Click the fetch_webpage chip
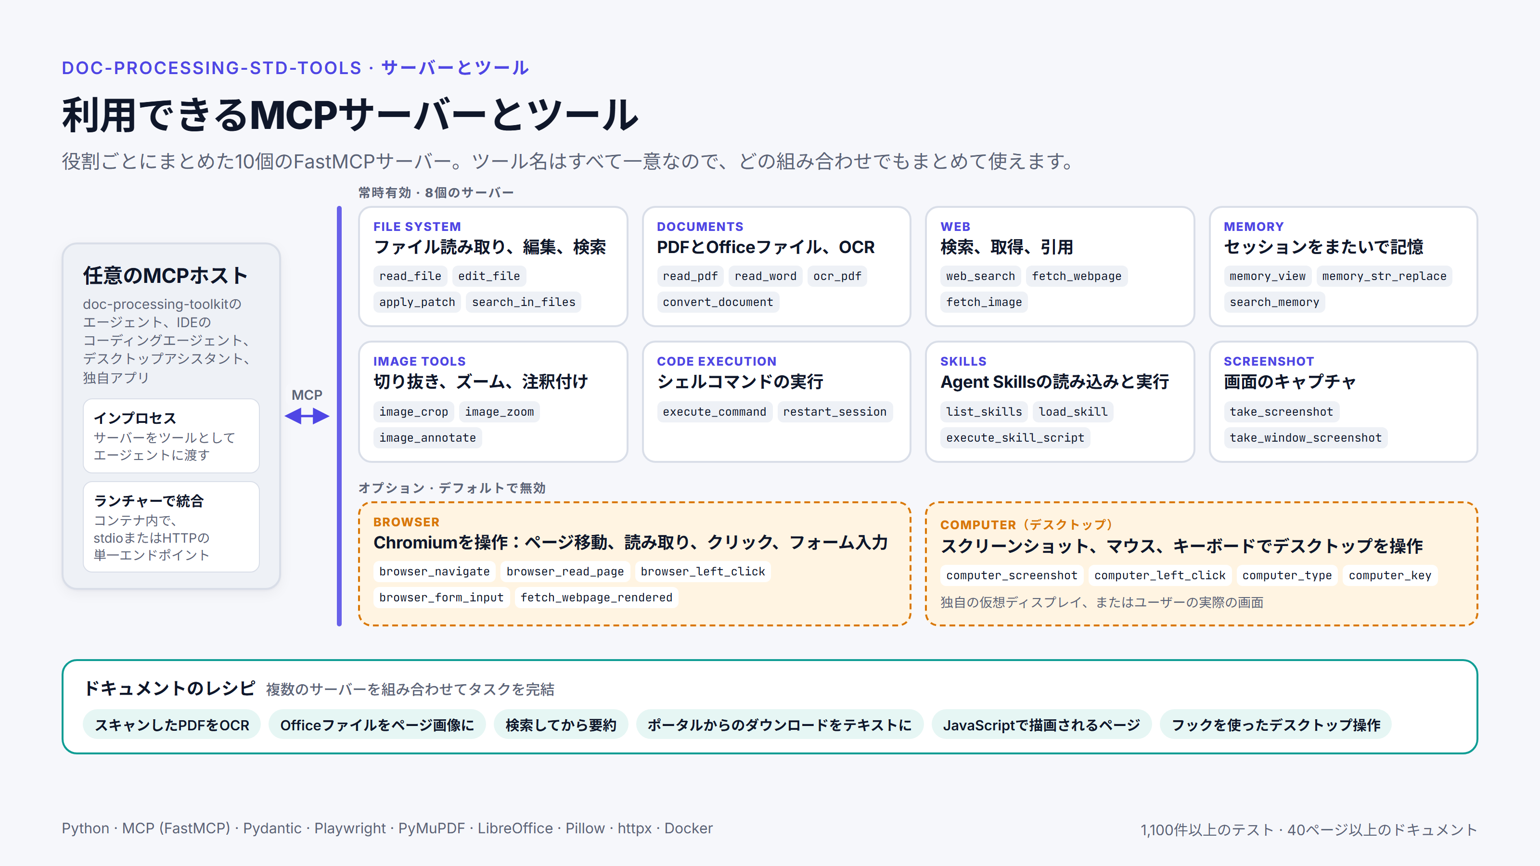 pyautogui.click(x=1077, y=276)
